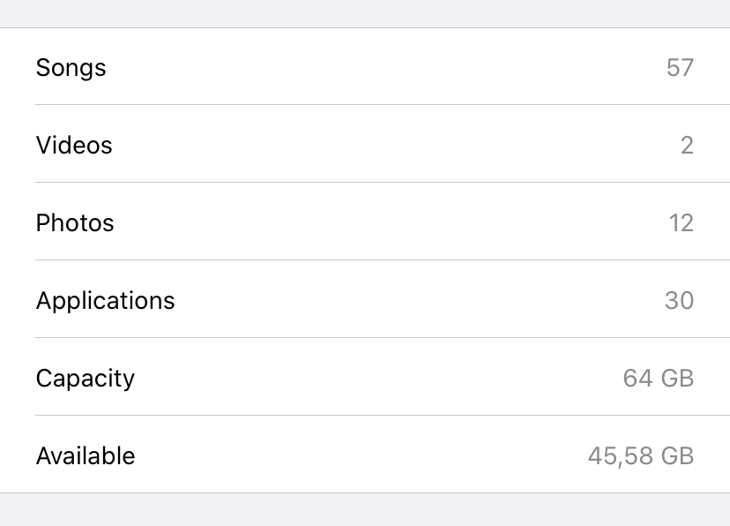Viewport: 730px width, 526px height.
Task: Click the gray area below the Available row
Action: click(x=365, y=510)
